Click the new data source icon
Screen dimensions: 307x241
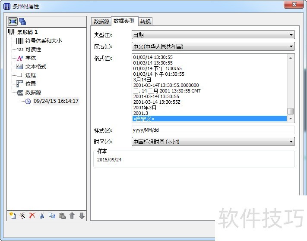(x=12, y=215)
